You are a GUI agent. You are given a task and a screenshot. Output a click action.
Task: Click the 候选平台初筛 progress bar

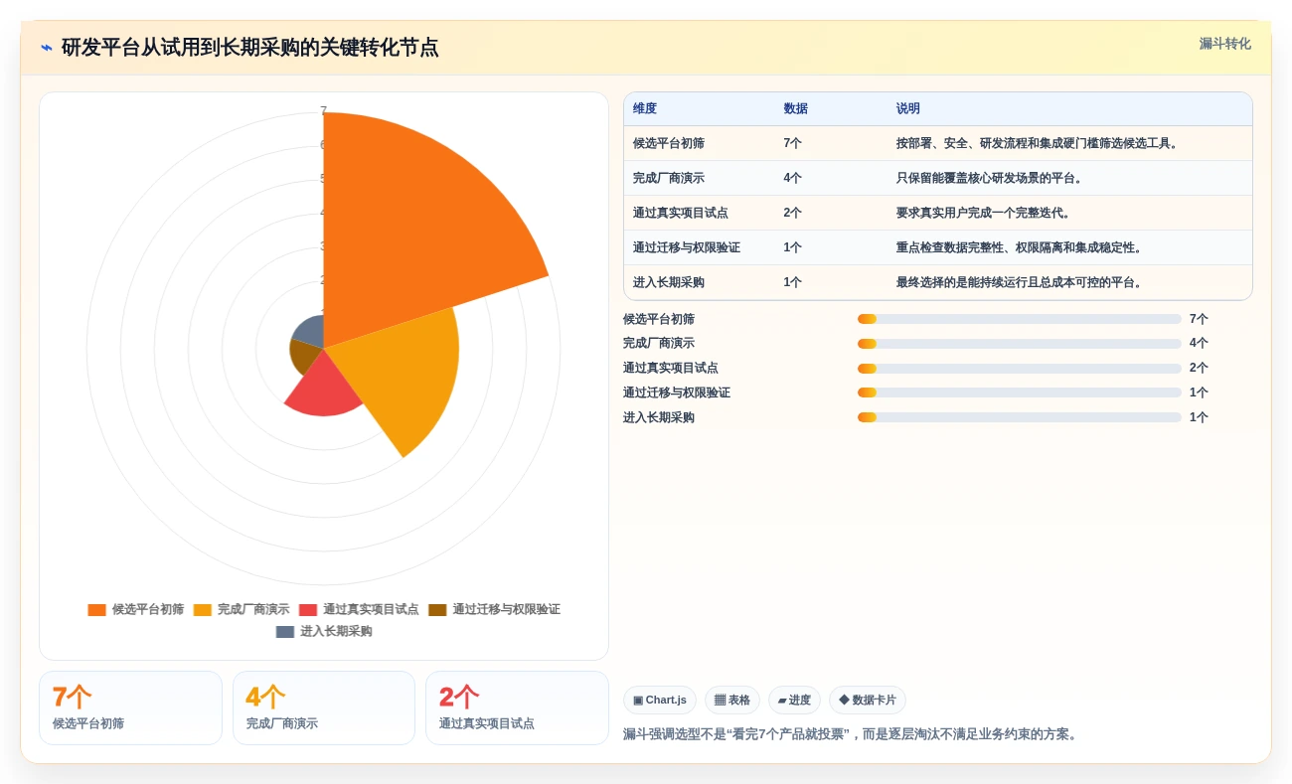(1020, 319)
